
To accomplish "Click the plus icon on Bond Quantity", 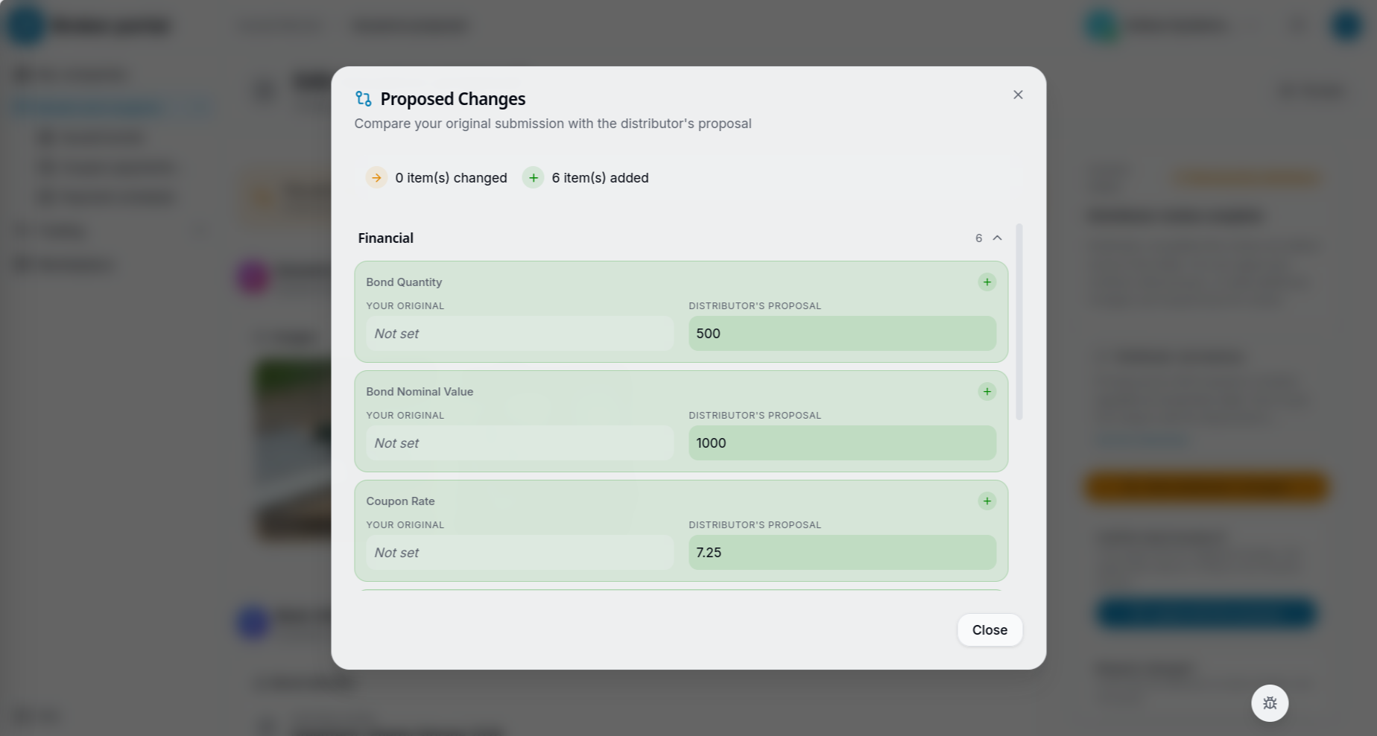I will coord(987,282).
